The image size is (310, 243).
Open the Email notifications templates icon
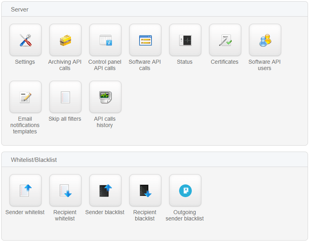tap(25, 97)
